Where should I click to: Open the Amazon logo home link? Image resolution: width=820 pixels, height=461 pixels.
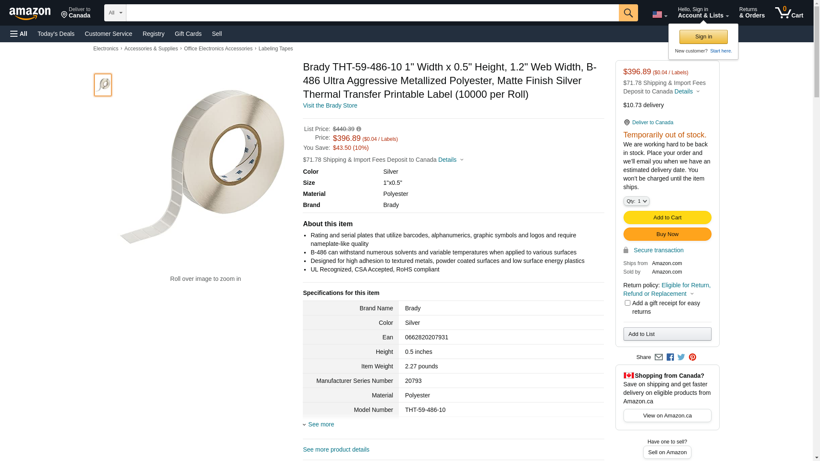[x=30, y=14]
